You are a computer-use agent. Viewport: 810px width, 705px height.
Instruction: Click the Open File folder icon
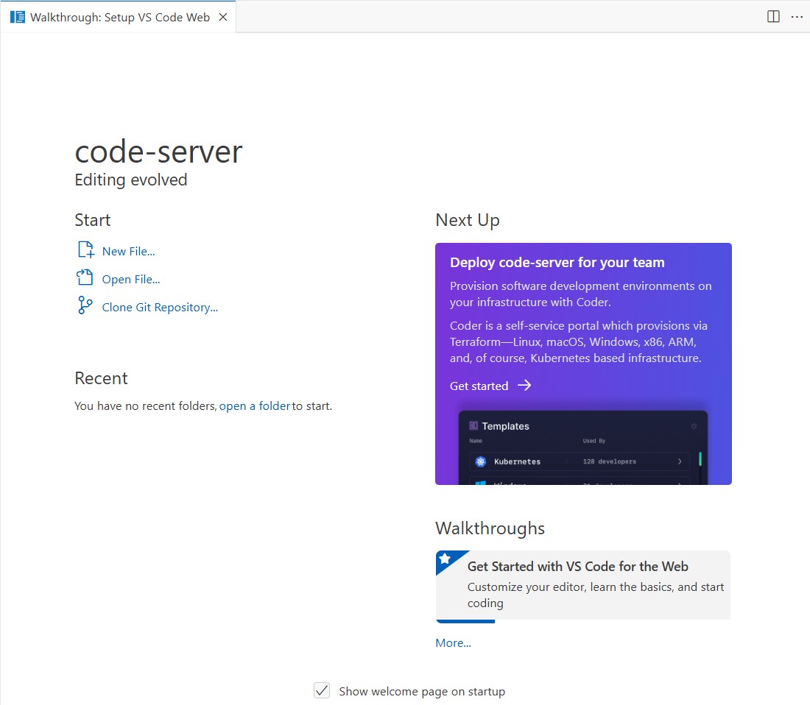point(85,278)
